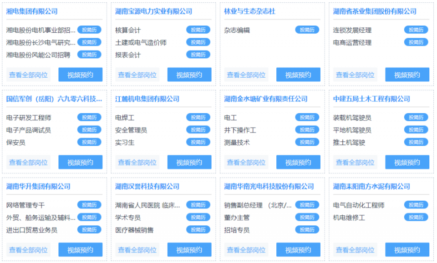Click 投简历 for 安全管理员
Viewport: 437px width, 263px height.
point(198,130)
